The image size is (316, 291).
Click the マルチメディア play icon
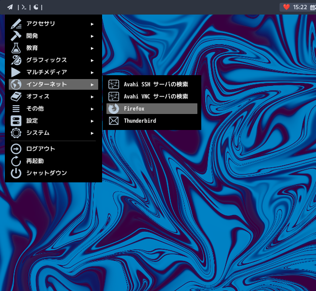[x=16, y=72]
